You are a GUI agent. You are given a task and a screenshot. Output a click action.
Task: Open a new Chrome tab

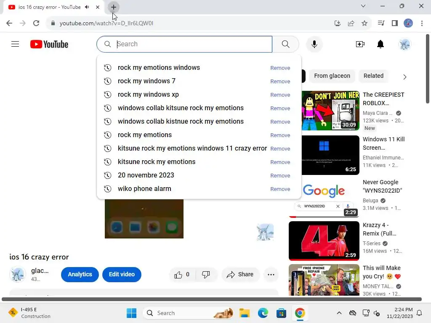(x=113, y=7)
